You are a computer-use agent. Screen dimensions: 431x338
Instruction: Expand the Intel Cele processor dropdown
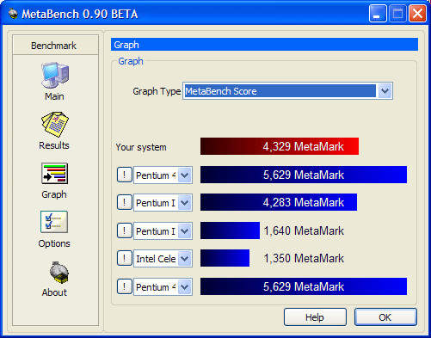point(184,259)
